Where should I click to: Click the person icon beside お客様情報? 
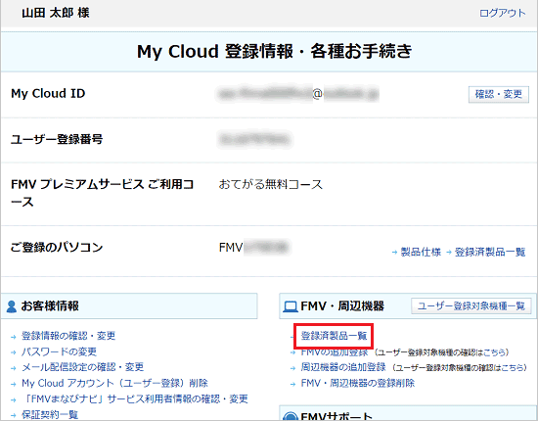tap(12, 306)
